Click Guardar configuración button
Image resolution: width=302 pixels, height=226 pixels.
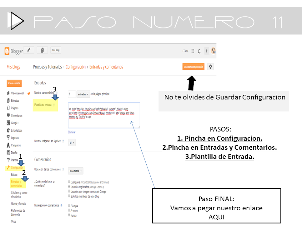click(193, 67)
